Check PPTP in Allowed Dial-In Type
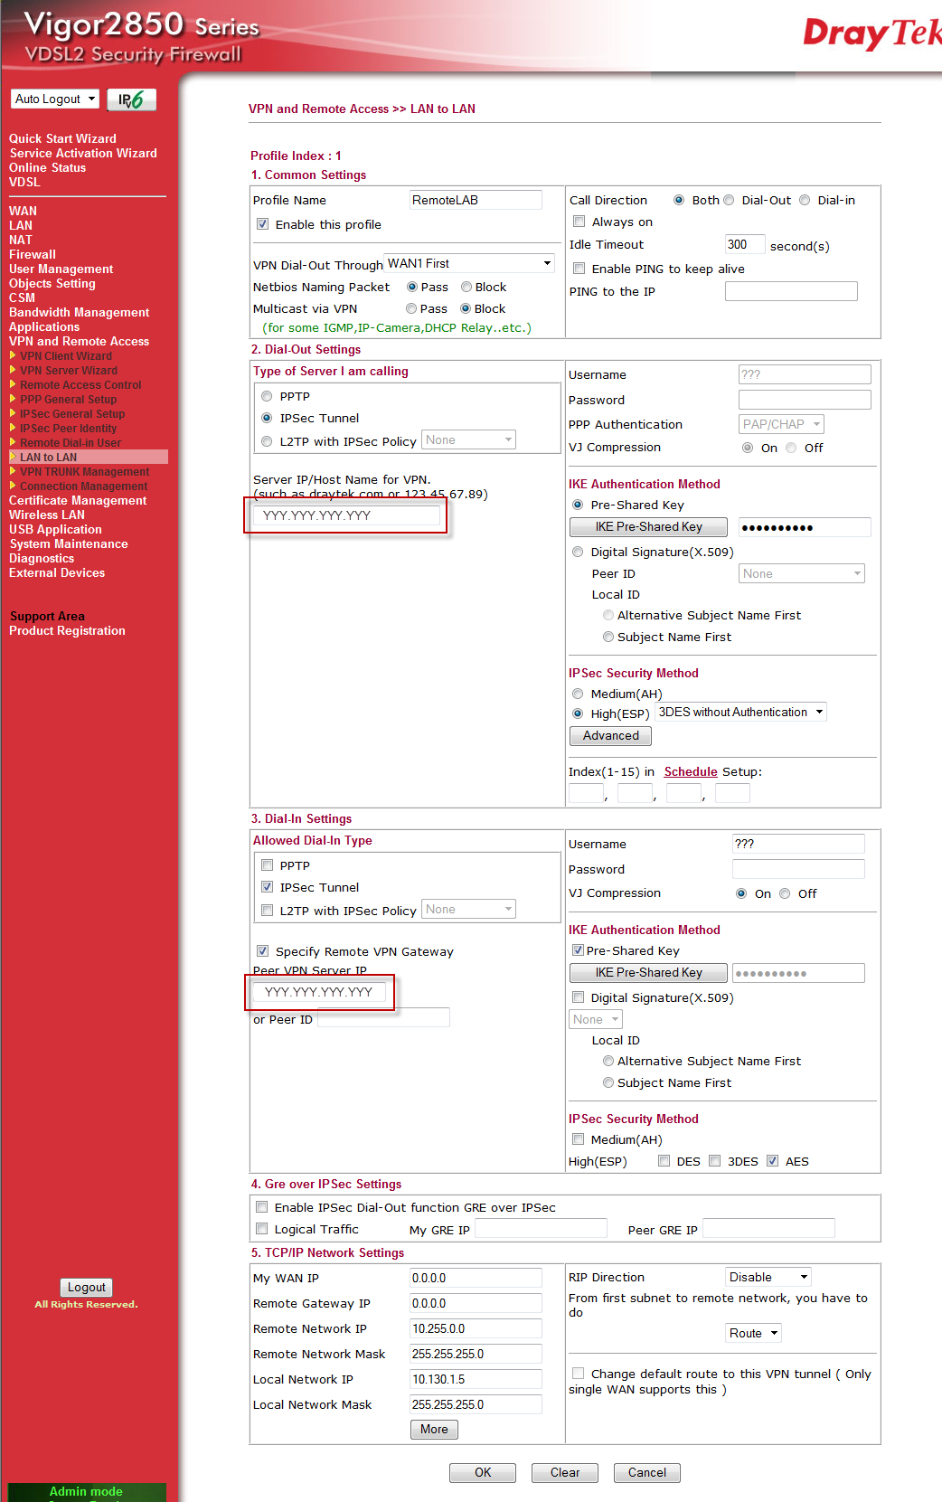Screen dimensions: 942x1502 268,865
